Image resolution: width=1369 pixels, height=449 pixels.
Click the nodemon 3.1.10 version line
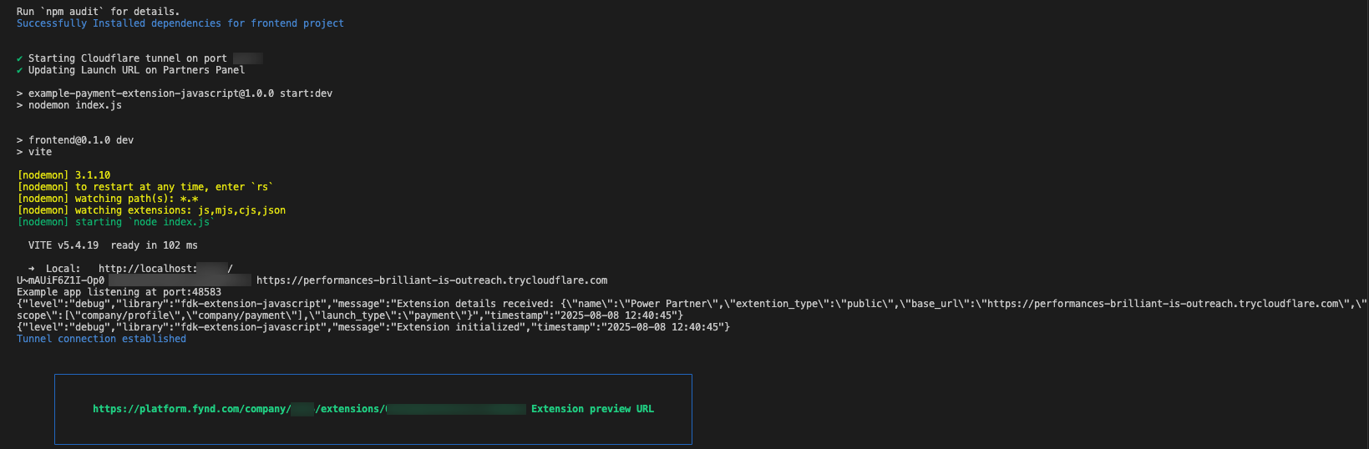(63, 175)
